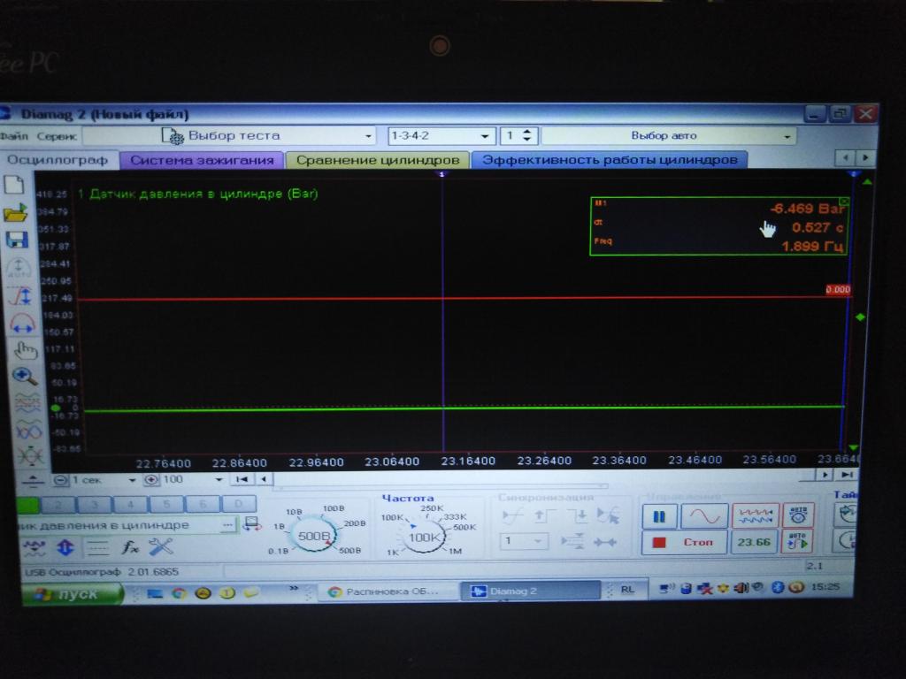This screenshot has height=679, width=906.
Task: Switch to the Сравнение цилиндров tab
Action: (377, 160)
